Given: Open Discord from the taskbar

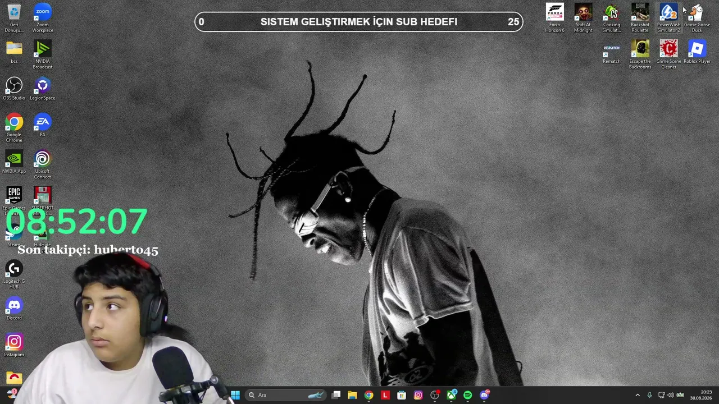Looking at the screenshot, I should 484,395.
